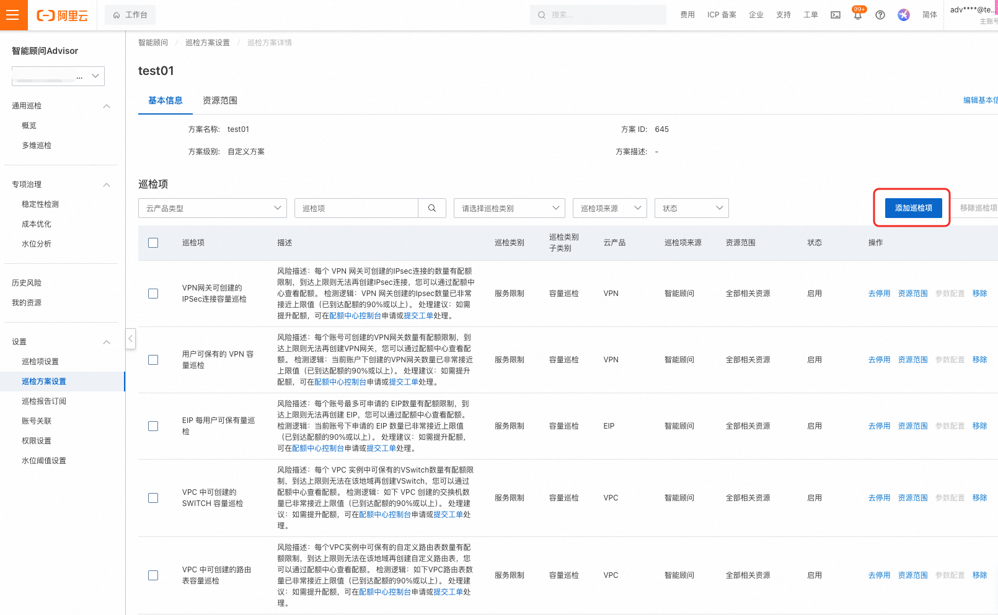This screenshot has height=615, width=998.
Task: Open 工单 in the top bar
Action: pos(811,15)
